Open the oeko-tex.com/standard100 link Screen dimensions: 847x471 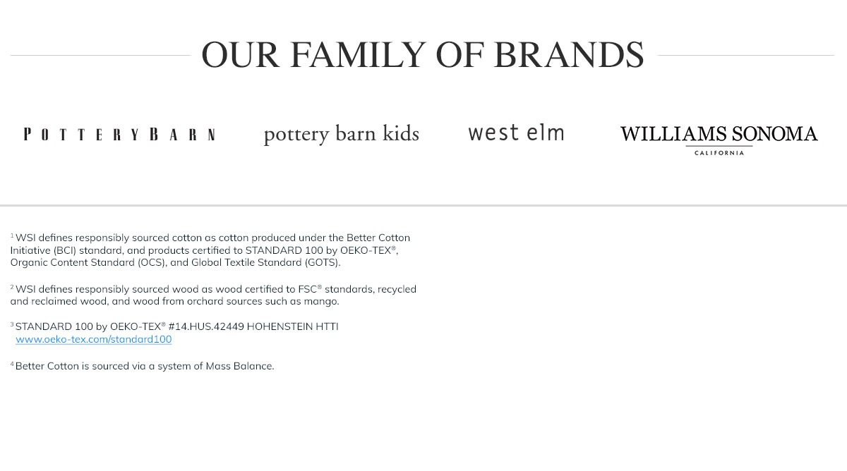click(x=93, y=339)
